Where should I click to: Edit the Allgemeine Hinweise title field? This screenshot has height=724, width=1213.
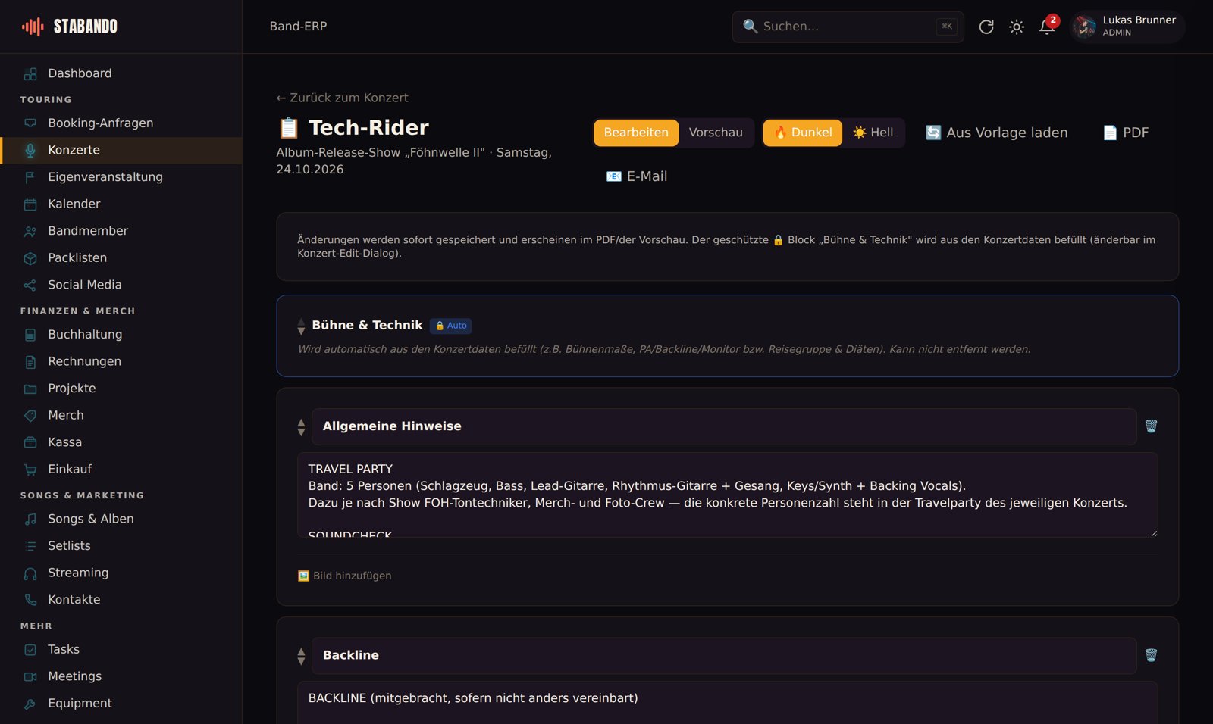click(x=723, y=426)
